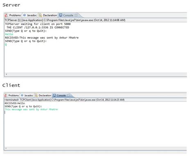Screen dimensions: 194x156
Task: Close the Client Console tab
Action: [68, 96]
